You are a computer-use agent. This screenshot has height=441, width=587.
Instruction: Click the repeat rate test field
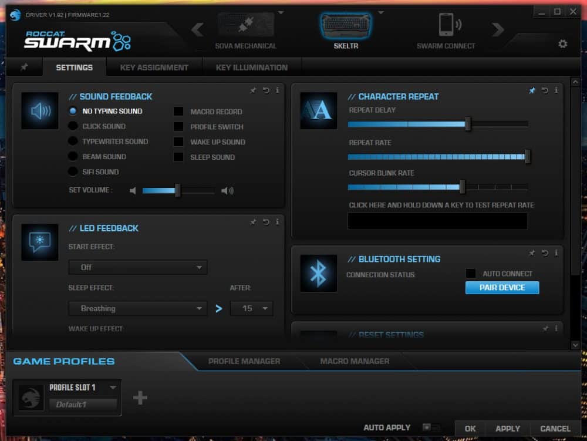[438, 221]
